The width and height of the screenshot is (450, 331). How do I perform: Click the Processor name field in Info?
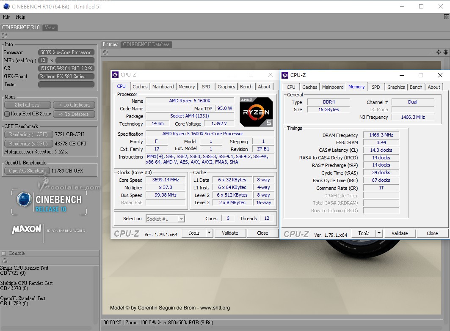click(x=66, y=52)
